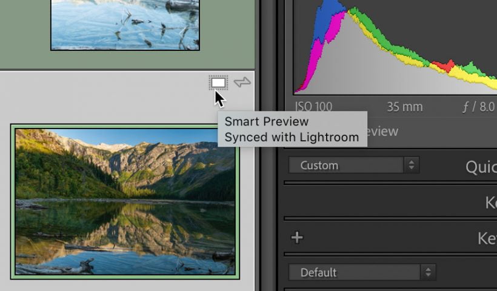Click the plus icon beside Keyword List
This screenshot has height=291, width=497.
click(x=297, y=237)
